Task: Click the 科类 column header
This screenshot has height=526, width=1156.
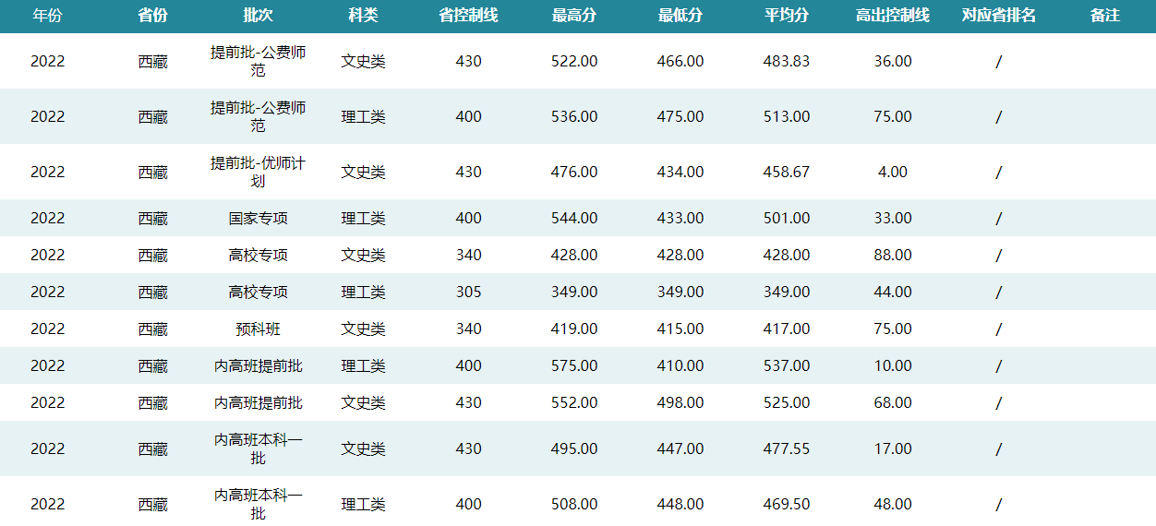Action: (x=363, y=16)
